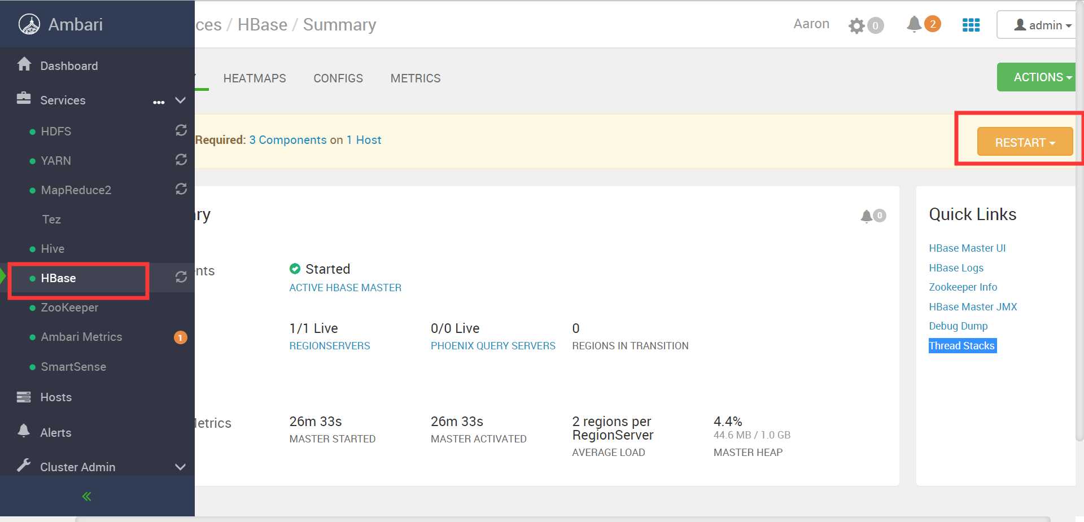
Task: Open HBase Master UI quick link
Action: [967, 248]
